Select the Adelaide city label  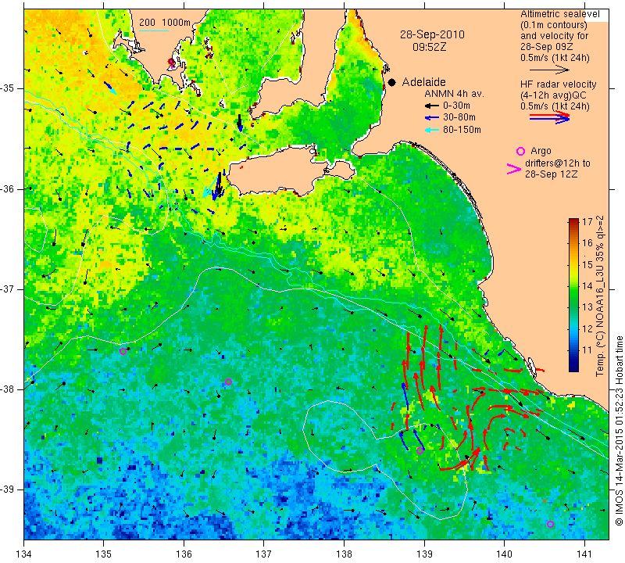pos(423,82)
